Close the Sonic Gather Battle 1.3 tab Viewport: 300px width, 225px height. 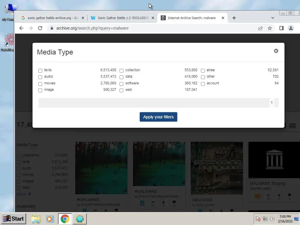click(153, 18)
